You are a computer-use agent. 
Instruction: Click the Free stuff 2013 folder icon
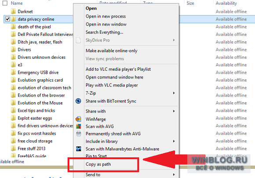tap(13, 149)
